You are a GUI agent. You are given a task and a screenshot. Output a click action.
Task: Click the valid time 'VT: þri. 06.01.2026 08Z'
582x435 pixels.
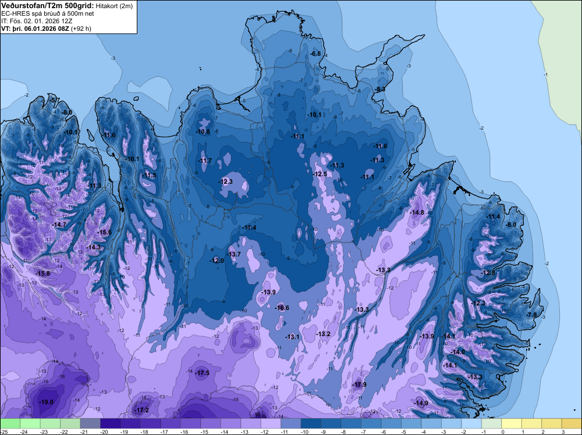[35, 28]
